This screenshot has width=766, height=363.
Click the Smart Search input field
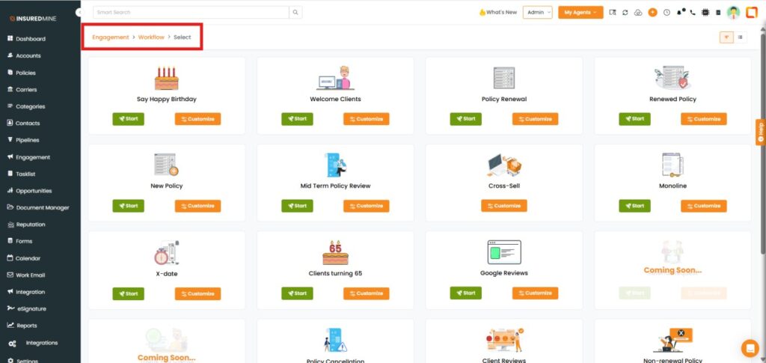click(x=191, y=13)
